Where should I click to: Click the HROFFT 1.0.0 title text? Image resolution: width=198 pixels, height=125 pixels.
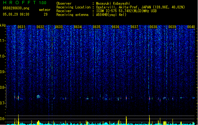[25, 2]
